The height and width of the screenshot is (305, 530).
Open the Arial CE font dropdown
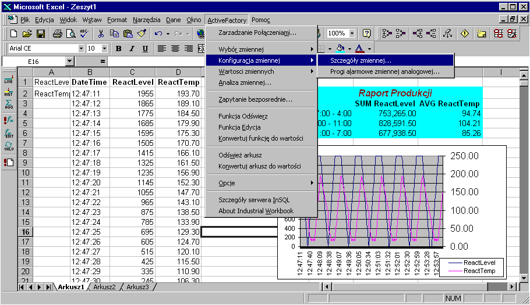coord(81,49)
